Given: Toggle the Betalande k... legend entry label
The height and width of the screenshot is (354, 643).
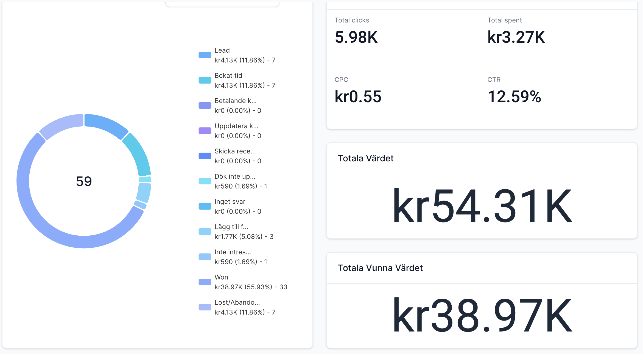Looking at the screenshot, I should click(236, 101).
